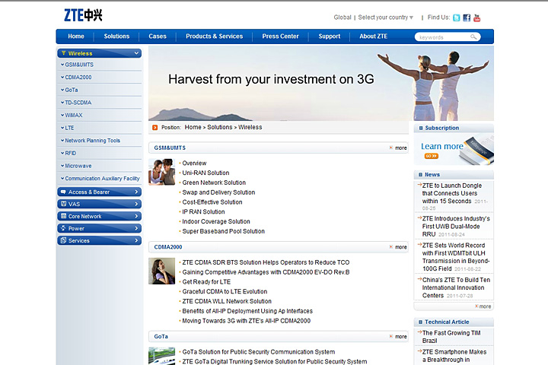Expand the Core Network sidebar section
The image size is (548, 365).
click(99, 217)
